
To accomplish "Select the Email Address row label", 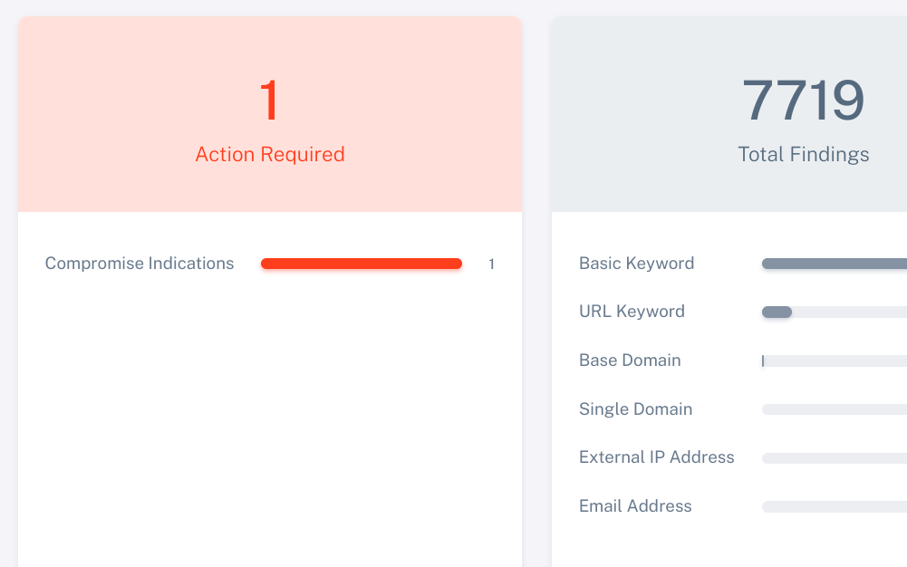I will 635,506.
